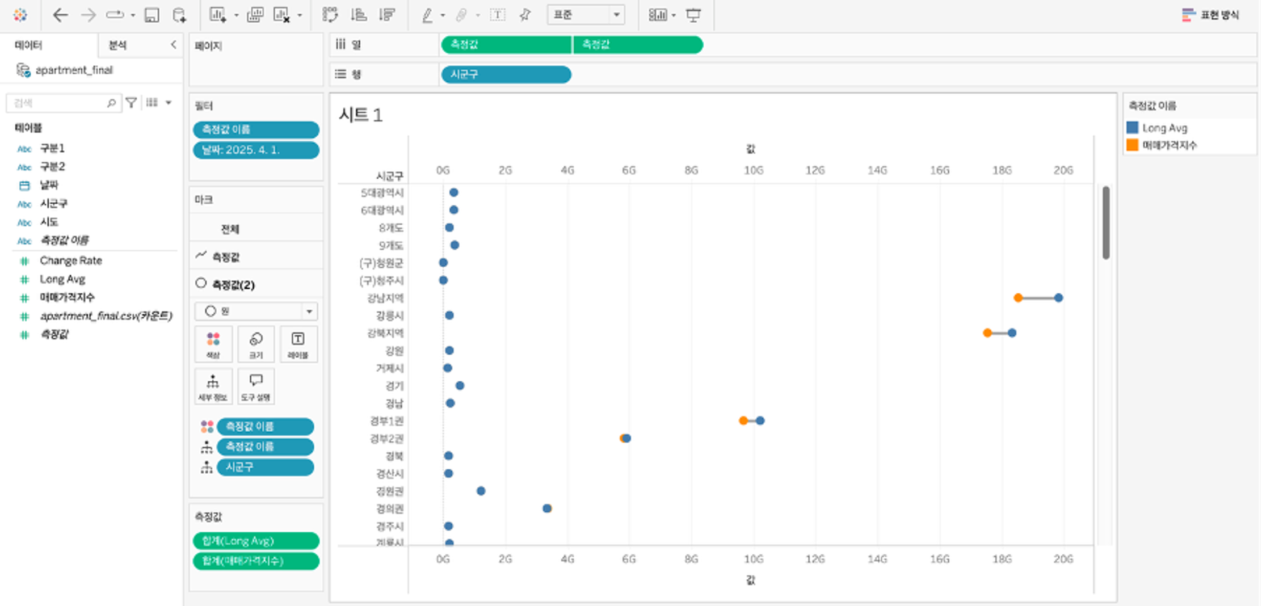Select the Change Rate field
Viewport: 1262px width, 606px height.
71,260
